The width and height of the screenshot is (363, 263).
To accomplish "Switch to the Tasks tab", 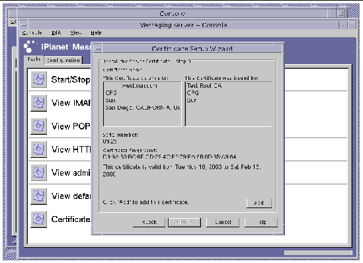I will click(34, 59).
